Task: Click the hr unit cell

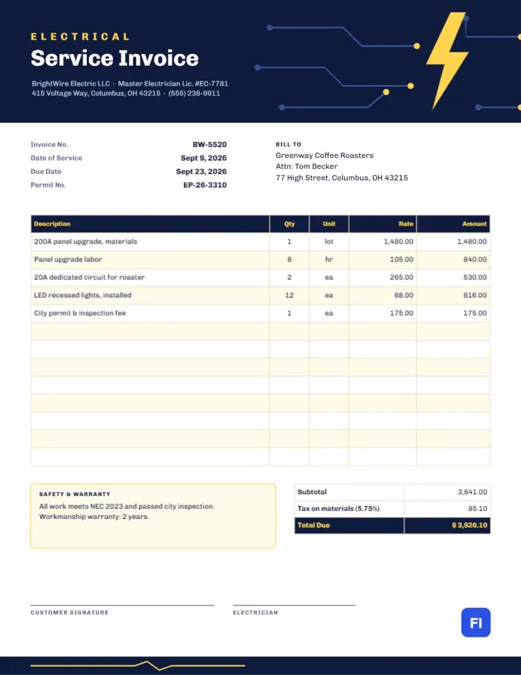Action: pos(329,260)
